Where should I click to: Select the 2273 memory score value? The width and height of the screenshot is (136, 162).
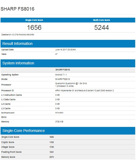tap(52, 157)
